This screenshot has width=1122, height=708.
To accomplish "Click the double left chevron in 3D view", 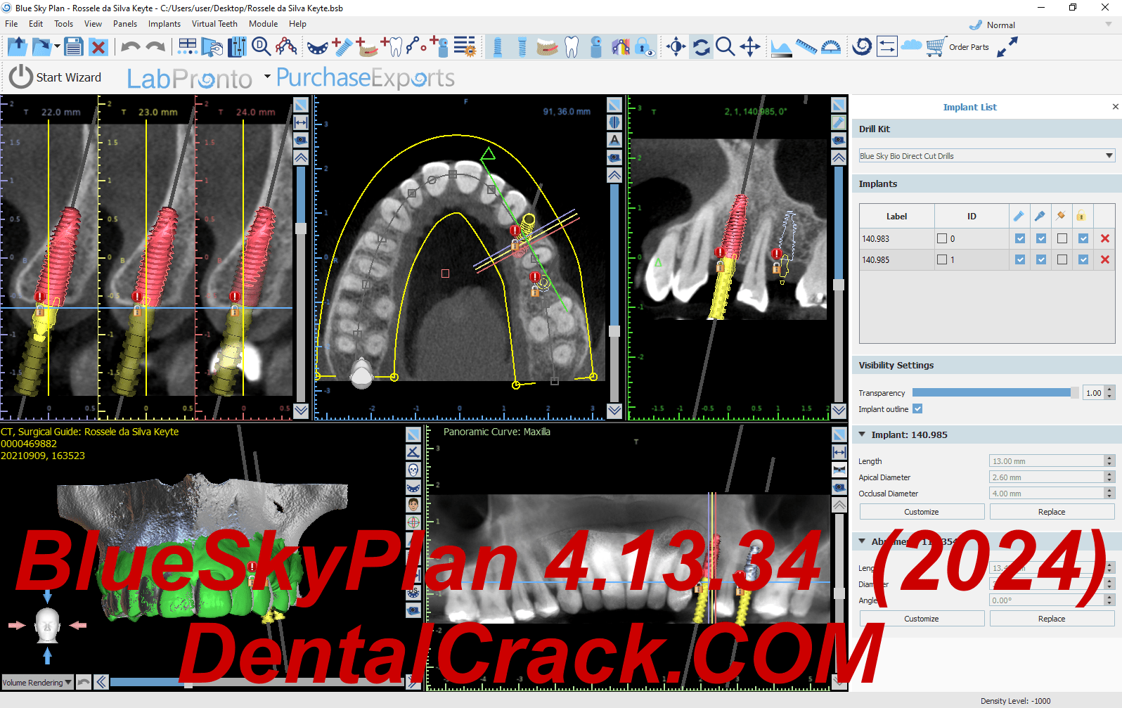I will pyautogui.click(x=101, y=682).
